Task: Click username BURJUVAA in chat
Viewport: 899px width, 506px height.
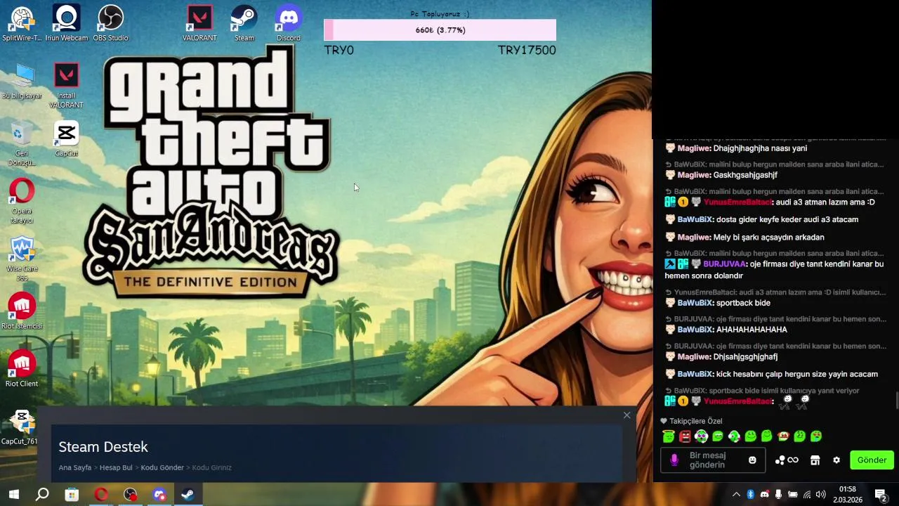Action: [x=724, y=264]
